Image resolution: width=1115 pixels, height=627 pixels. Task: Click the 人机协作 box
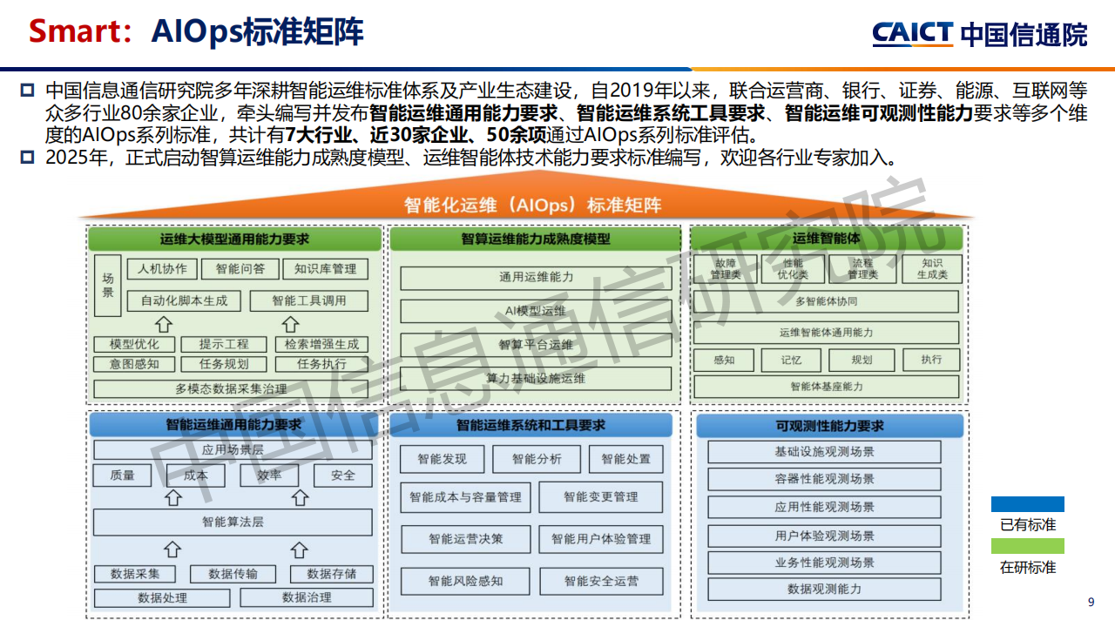coord(162,269)
